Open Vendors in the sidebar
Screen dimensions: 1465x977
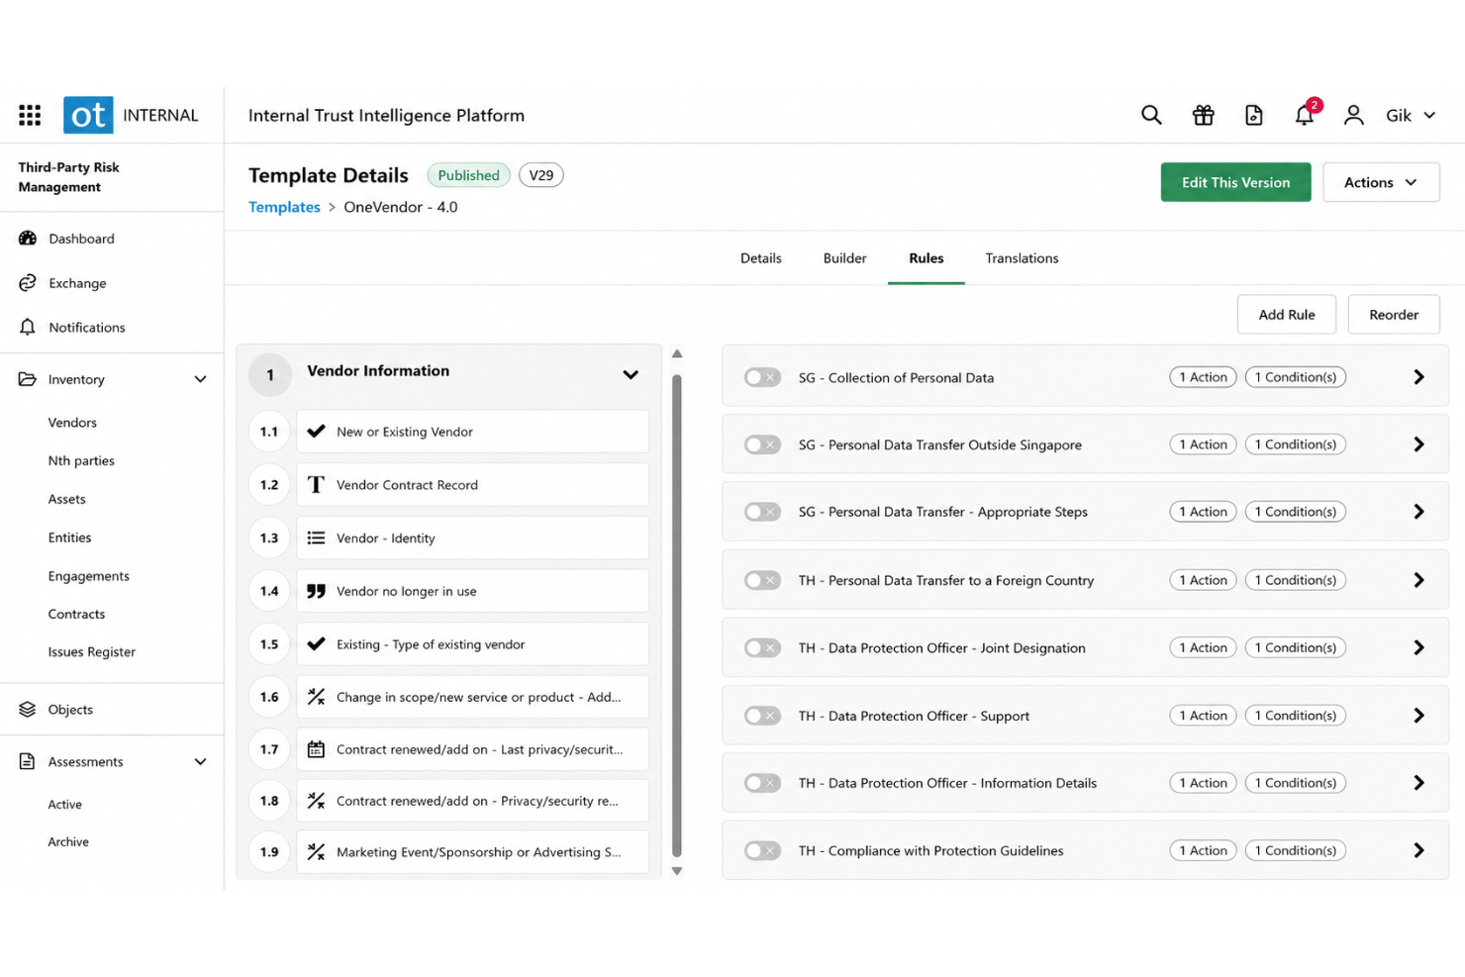72,423
